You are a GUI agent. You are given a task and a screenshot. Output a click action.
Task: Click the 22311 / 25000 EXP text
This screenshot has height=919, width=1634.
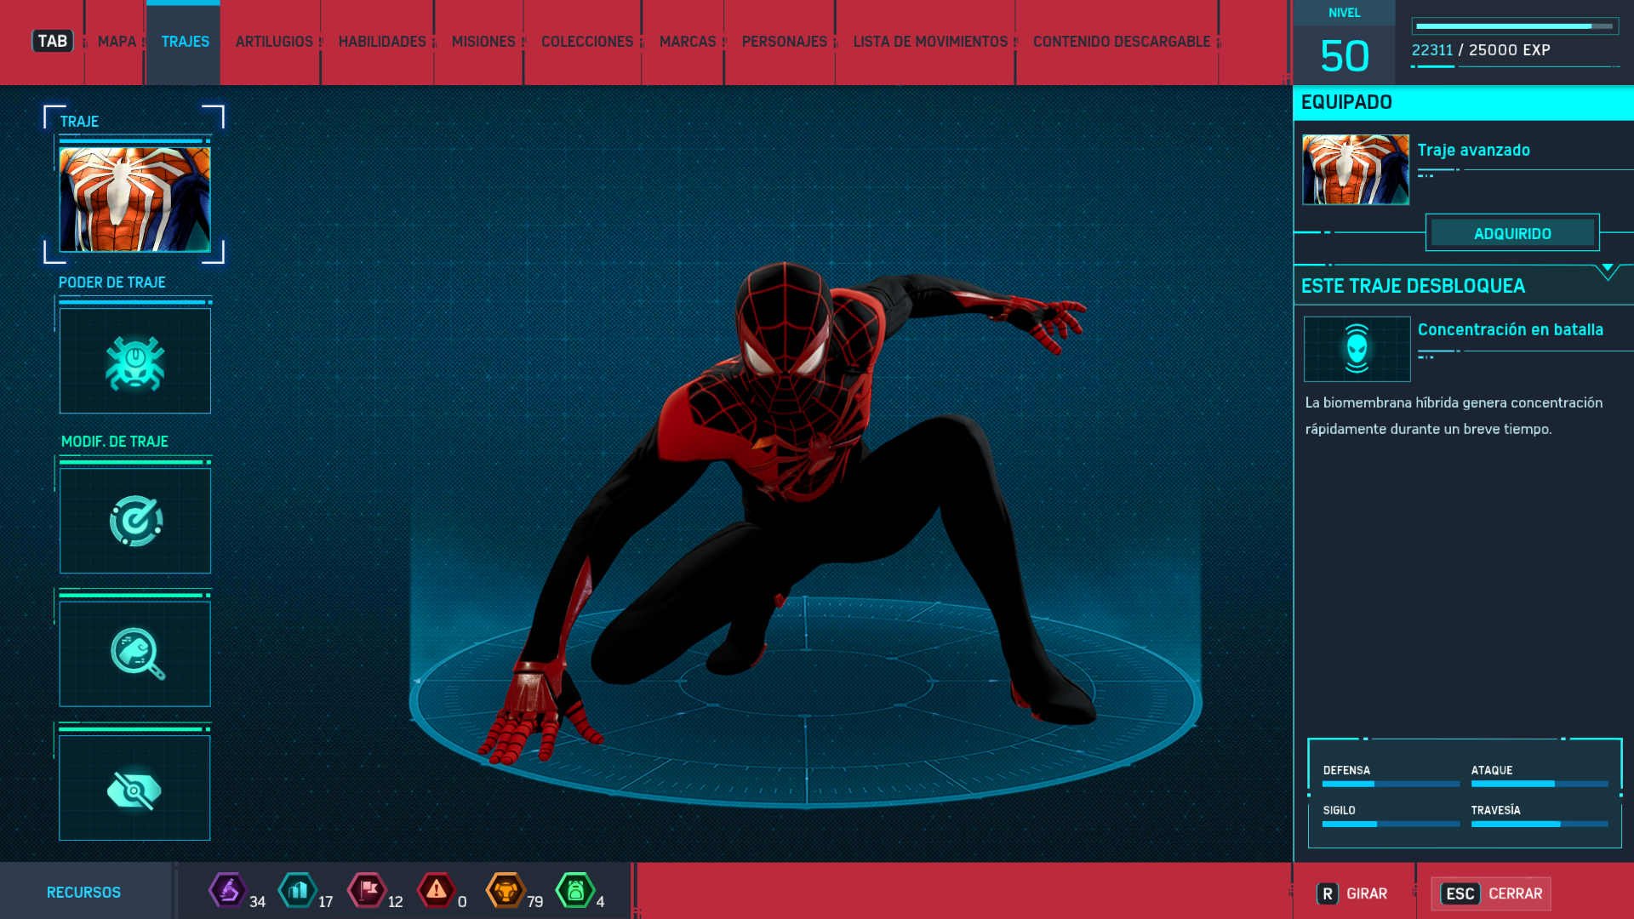1481,50
